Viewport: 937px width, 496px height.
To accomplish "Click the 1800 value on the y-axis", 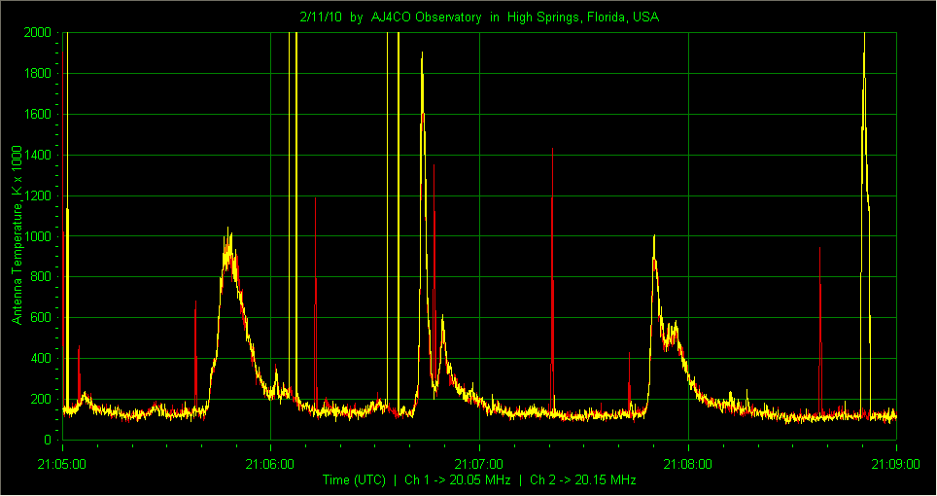I will [x=37, y=74].
